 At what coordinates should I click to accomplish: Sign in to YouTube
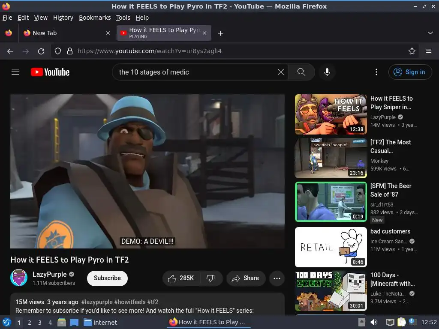410,72
